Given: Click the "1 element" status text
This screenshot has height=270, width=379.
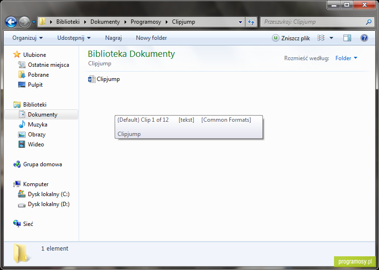Looking at the screenshot, I should (x=54, y=249).
